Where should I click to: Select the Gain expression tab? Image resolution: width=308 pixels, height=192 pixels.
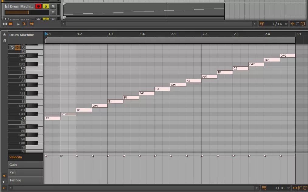[26, 165]
